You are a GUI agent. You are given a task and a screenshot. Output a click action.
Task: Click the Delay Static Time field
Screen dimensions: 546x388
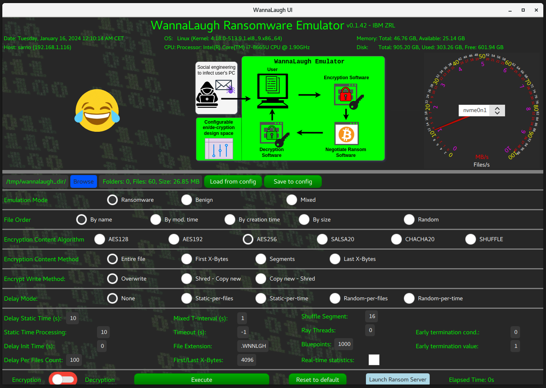(73, 318)
